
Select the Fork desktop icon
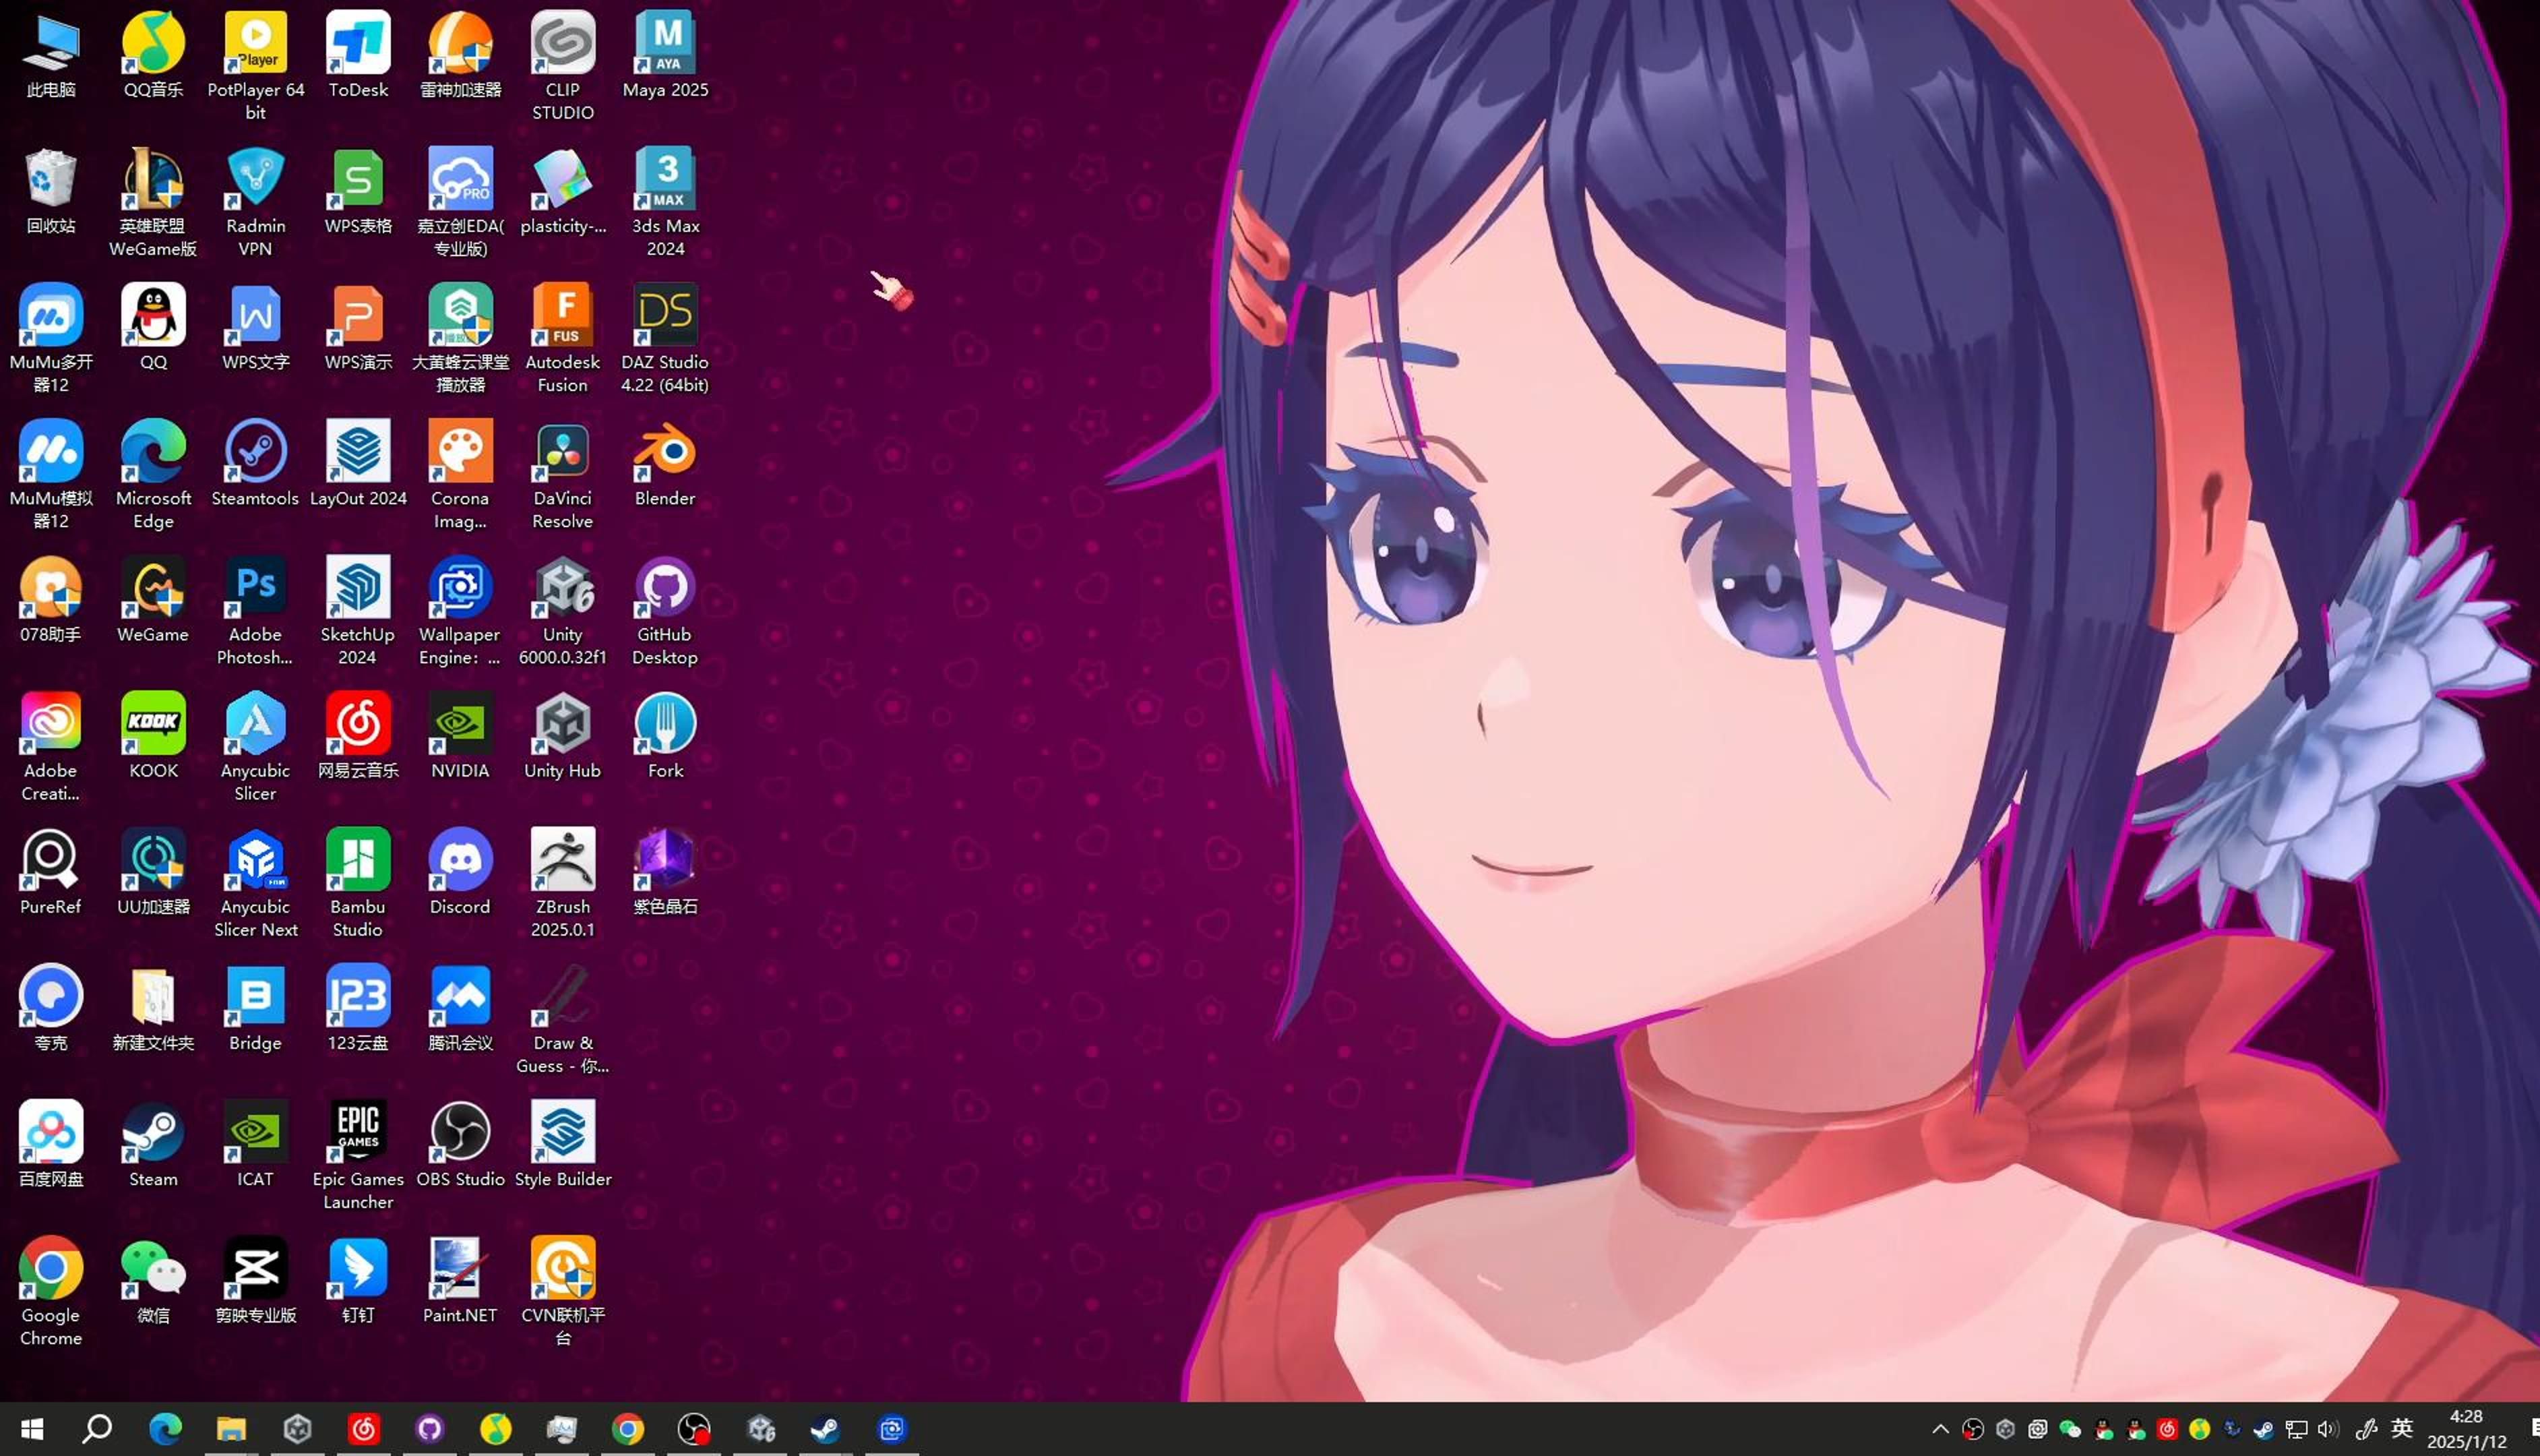point(664,736)
